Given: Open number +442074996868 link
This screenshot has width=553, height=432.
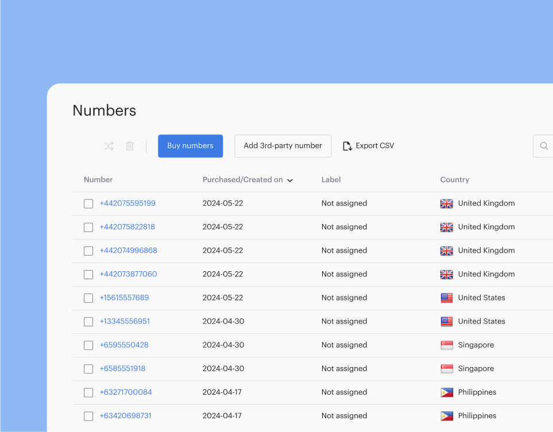Looking at the screenshot, I should (x=128, y=250).
